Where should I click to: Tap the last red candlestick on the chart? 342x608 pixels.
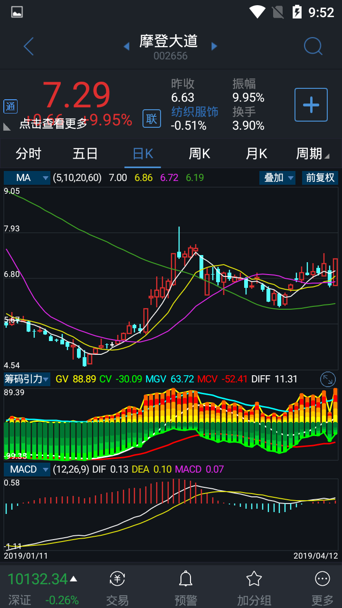[x=335, y=272]
